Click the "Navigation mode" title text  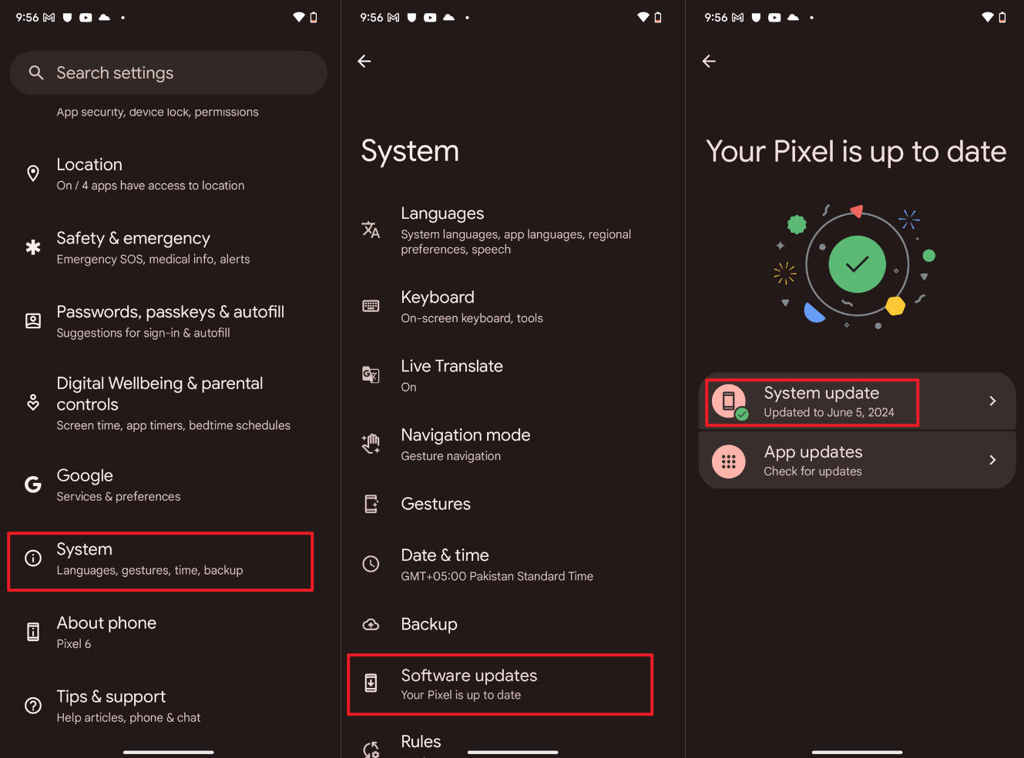[x=465, y=435]
